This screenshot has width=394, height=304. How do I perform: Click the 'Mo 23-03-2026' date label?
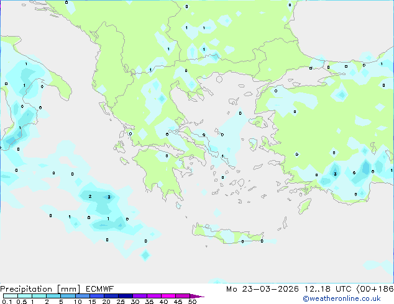tap(263, 289)
